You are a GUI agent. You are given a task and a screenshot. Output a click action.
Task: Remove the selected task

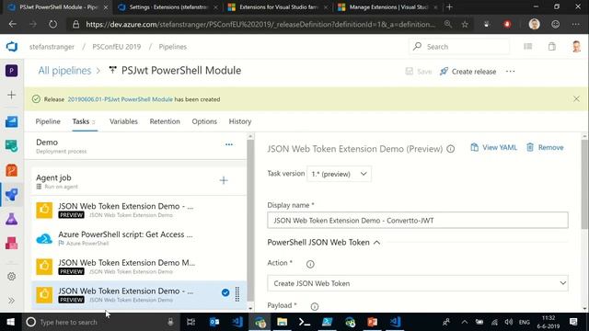[545, 147]
